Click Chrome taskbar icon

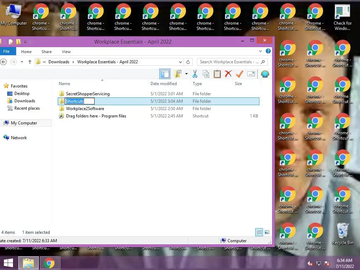[x=49, y=263]
